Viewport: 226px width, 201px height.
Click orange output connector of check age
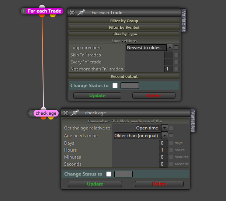click(x=44, y=118)
